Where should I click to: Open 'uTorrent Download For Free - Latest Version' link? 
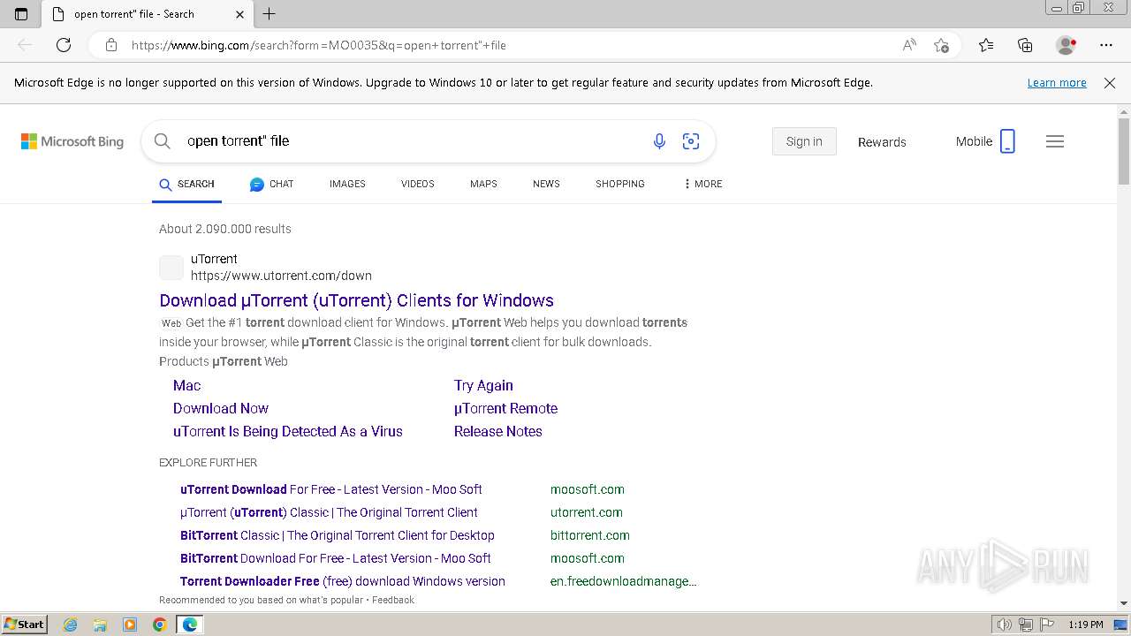[x=331, y=489]
